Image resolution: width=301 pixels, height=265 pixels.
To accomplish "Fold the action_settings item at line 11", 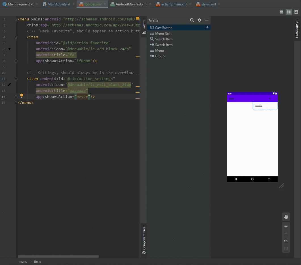I will coord(16,79).
